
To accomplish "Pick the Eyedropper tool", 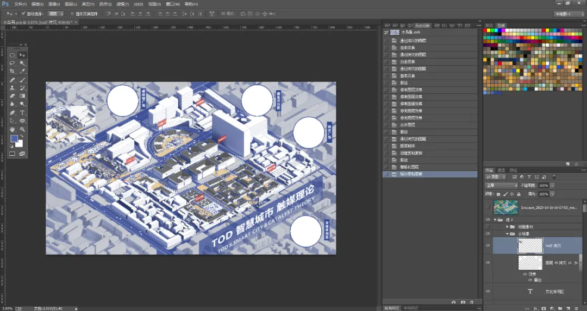I will coord(22,71).
